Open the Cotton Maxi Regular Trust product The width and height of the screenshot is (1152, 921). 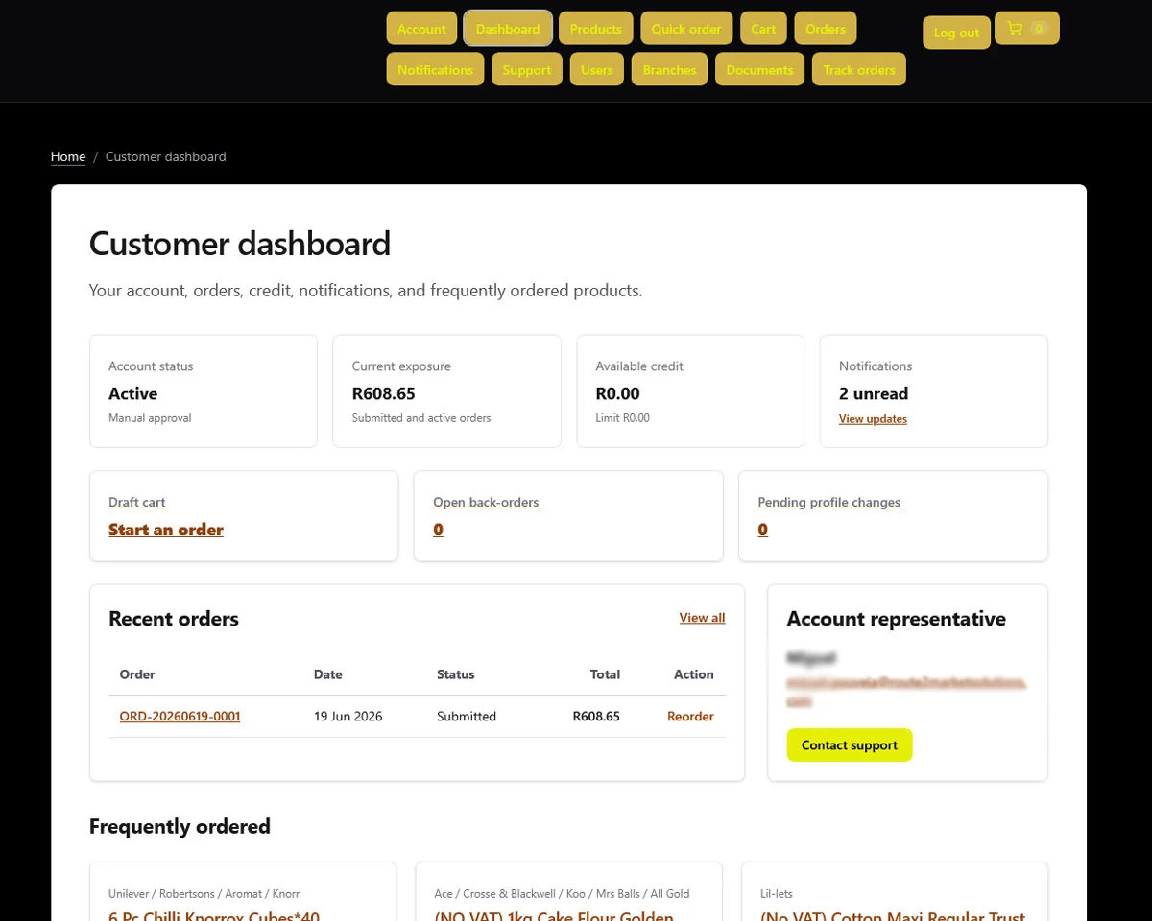point(893,916)
